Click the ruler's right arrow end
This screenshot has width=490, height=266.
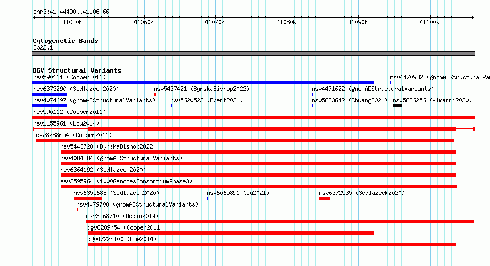473,17
